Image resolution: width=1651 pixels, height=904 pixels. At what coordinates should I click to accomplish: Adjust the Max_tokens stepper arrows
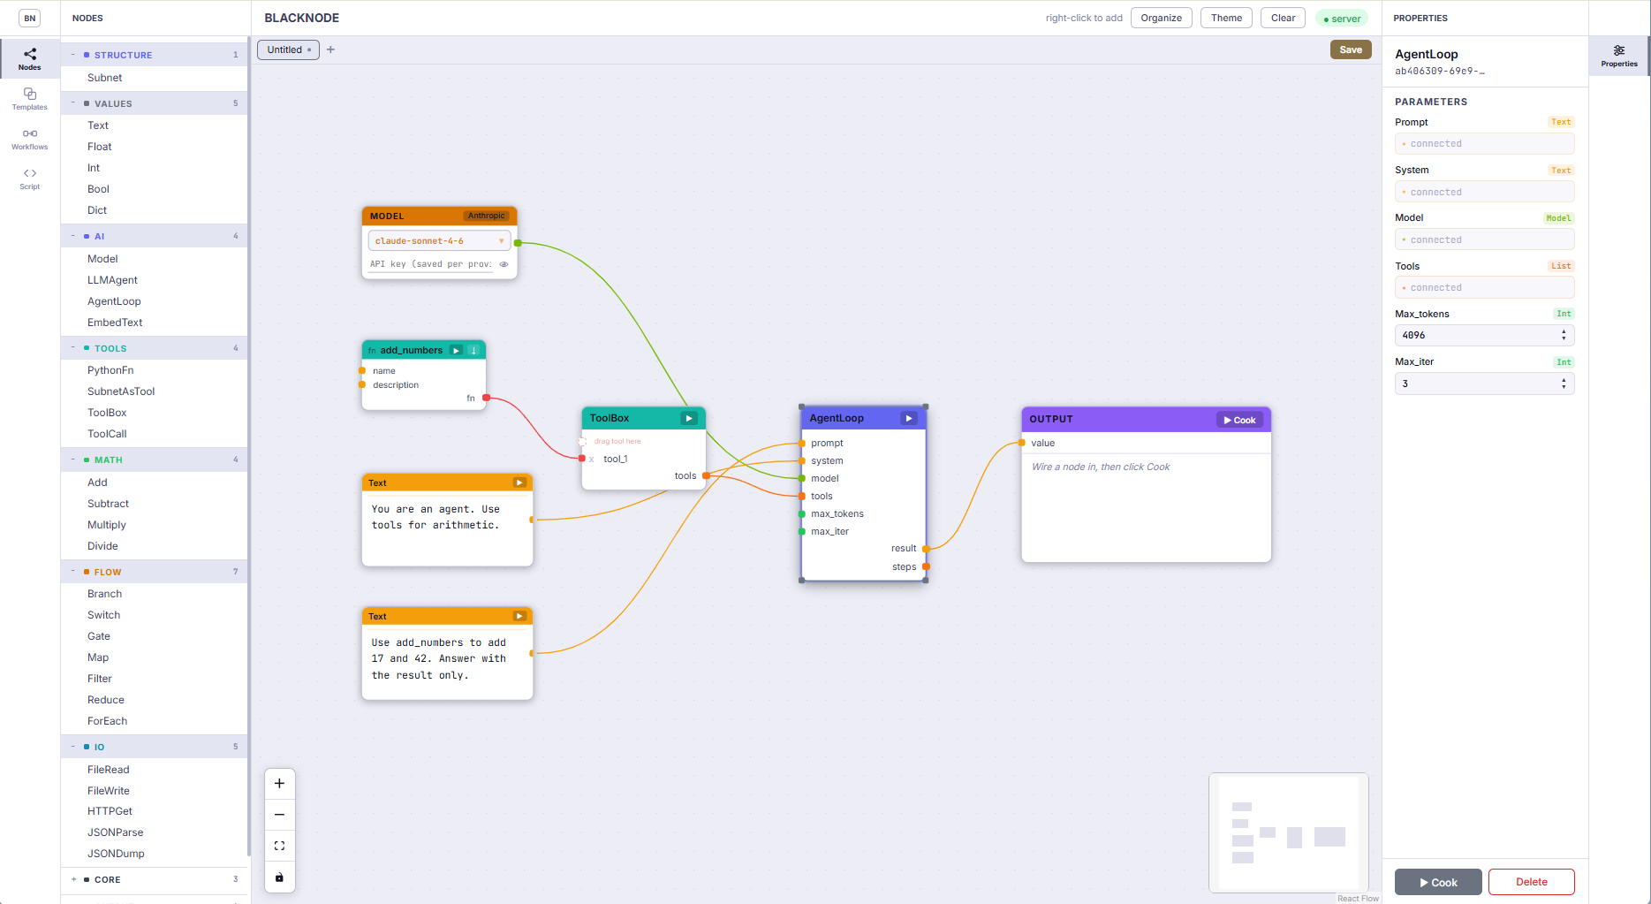click(1564, 335)
